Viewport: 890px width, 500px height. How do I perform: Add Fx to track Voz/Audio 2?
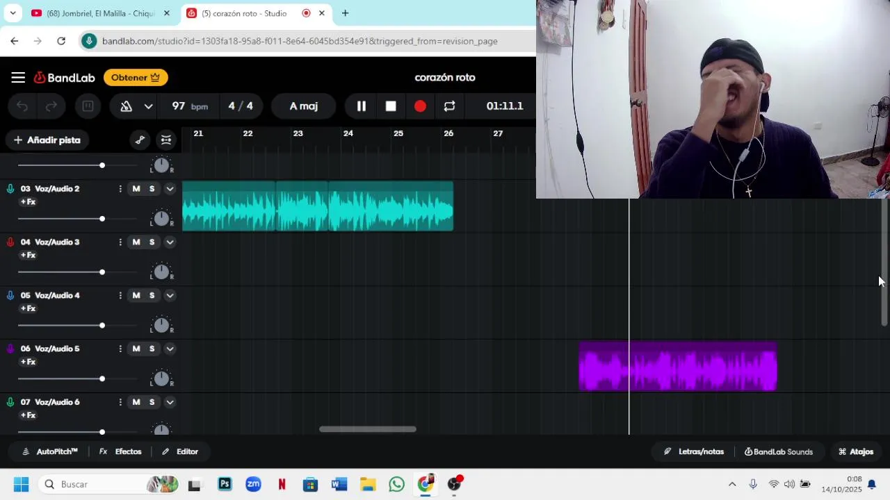[28, 202]
